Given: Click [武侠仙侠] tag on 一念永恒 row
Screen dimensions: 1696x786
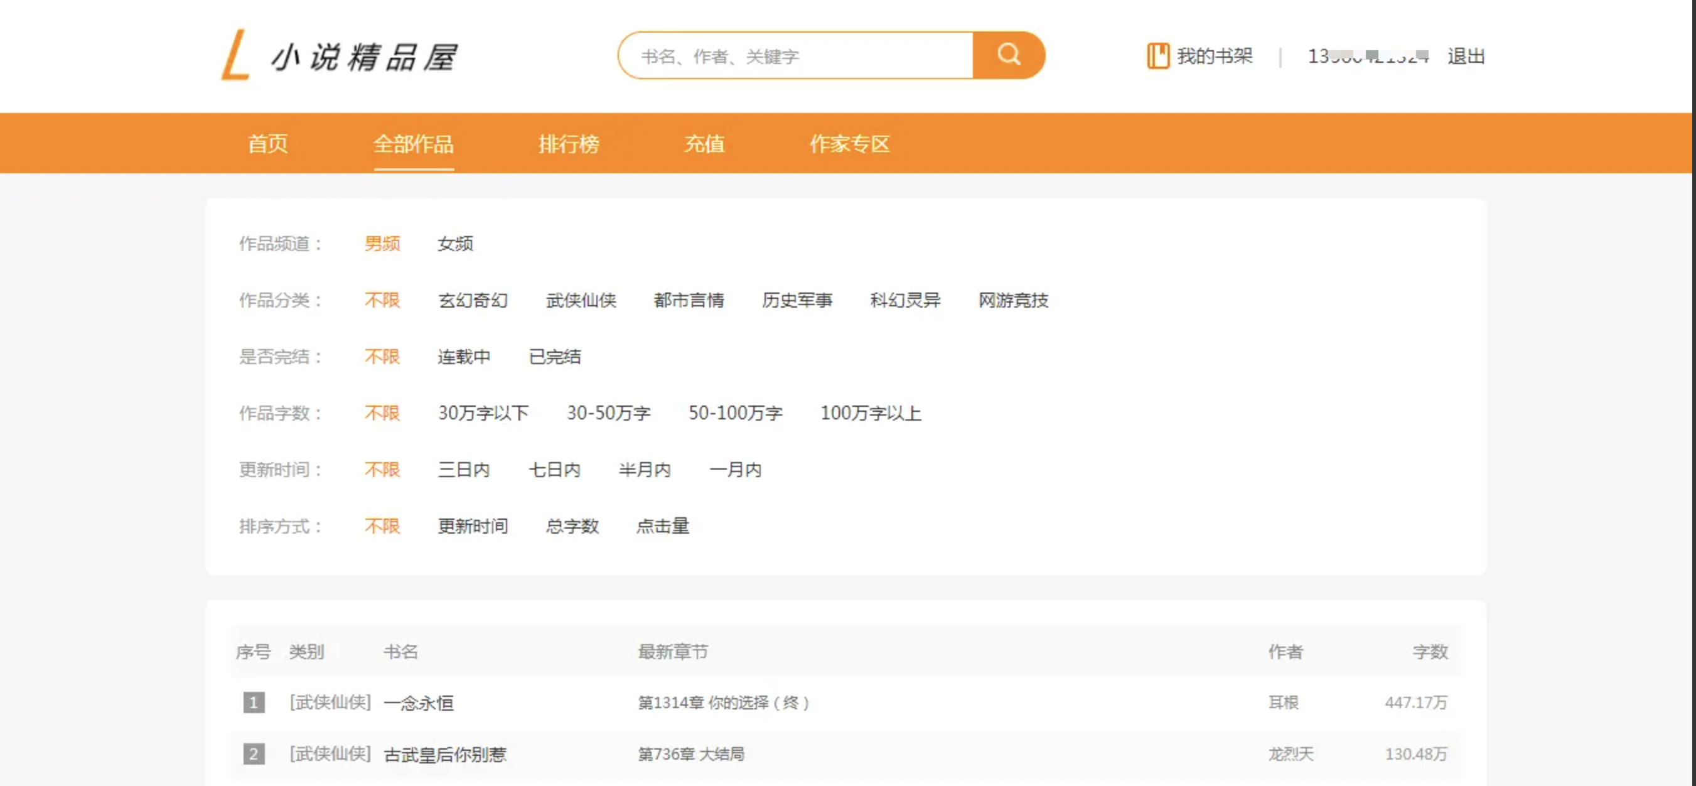Looking at the screenshot, I should [331, 703].
